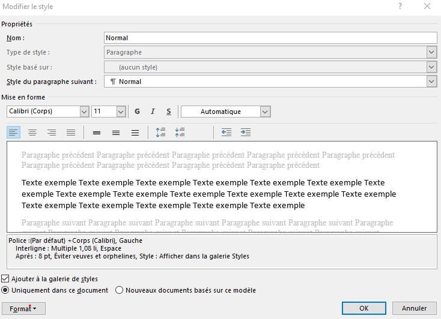Toggle Ajouter à la galerie de styles checkbox

[5, 279]
